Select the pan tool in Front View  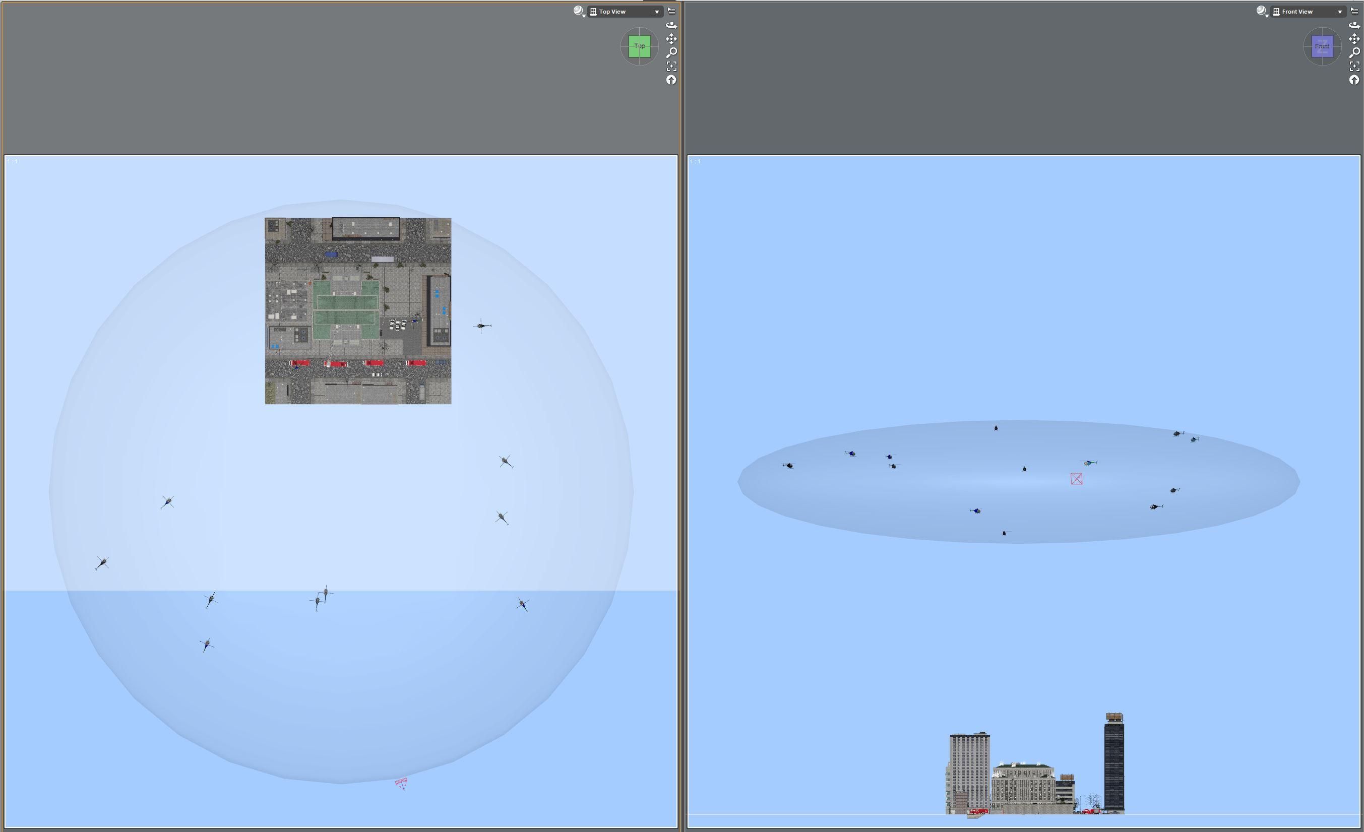tap(1354, 39)
